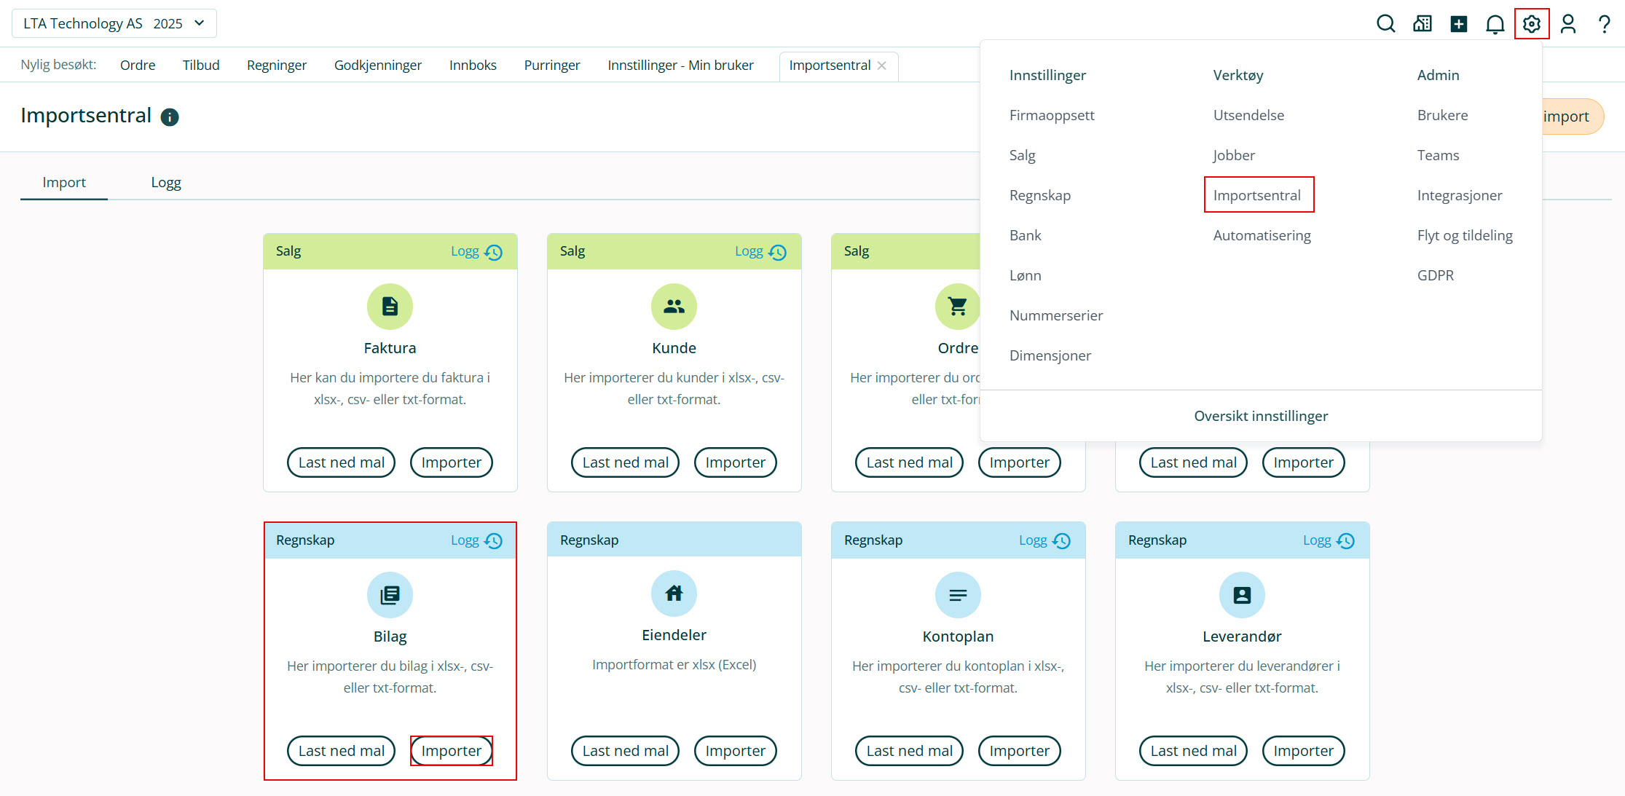
Task: Open the Logg history icon on Faktura card
Action: coord(494,252)
